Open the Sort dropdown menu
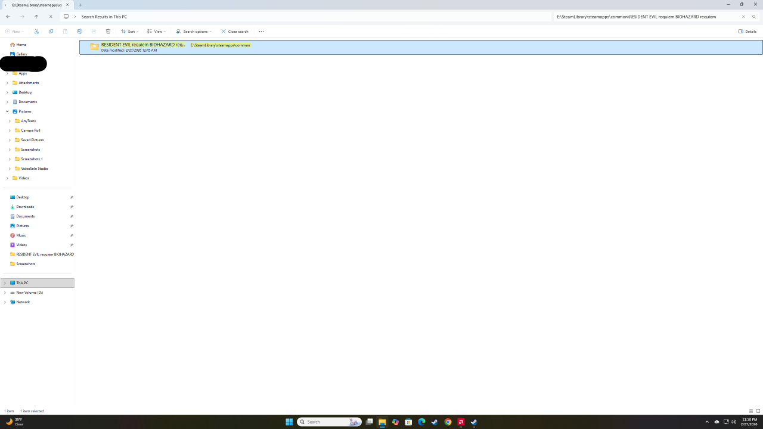Viewport: 763px width, 429px height. coord(129,32)
